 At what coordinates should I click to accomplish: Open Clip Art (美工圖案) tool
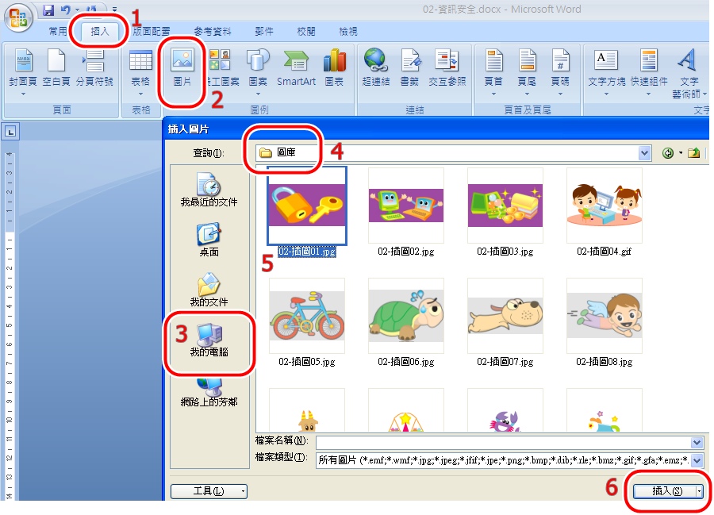tap(222, 68)
